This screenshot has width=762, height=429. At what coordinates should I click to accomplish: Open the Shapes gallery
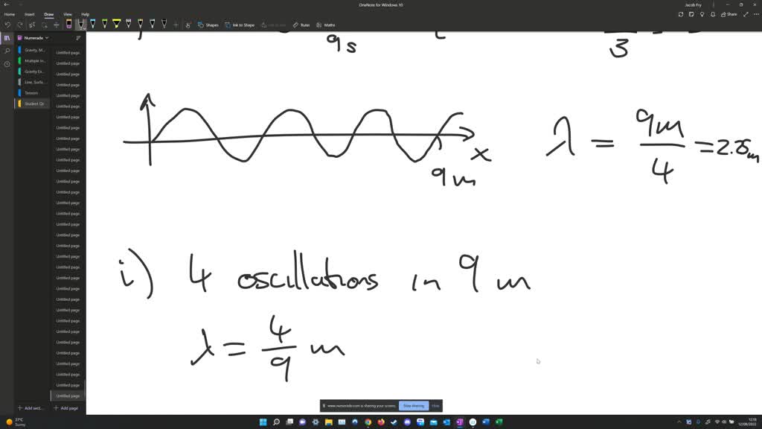[208, 25]
